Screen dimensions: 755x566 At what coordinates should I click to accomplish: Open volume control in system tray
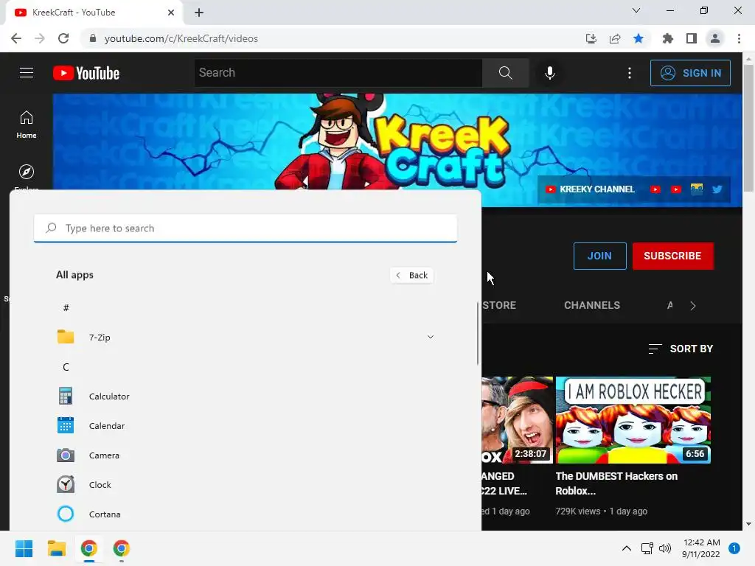[665, 548]
